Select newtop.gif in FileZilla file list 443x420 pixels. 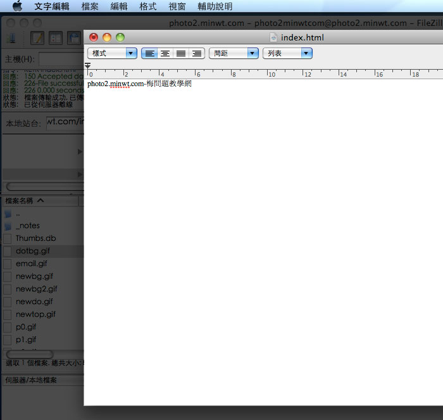click(x=43, y=314)
